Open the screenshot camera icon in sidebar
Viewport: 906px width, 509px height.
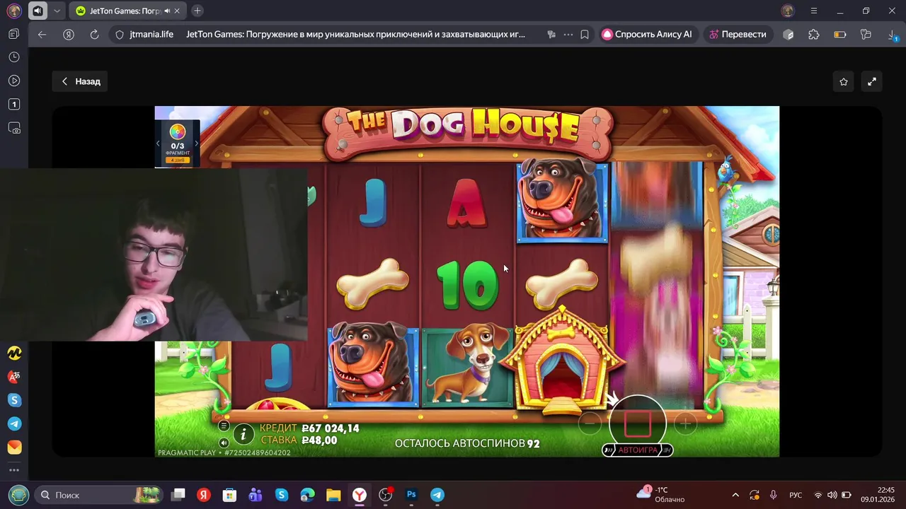point(13,128)
